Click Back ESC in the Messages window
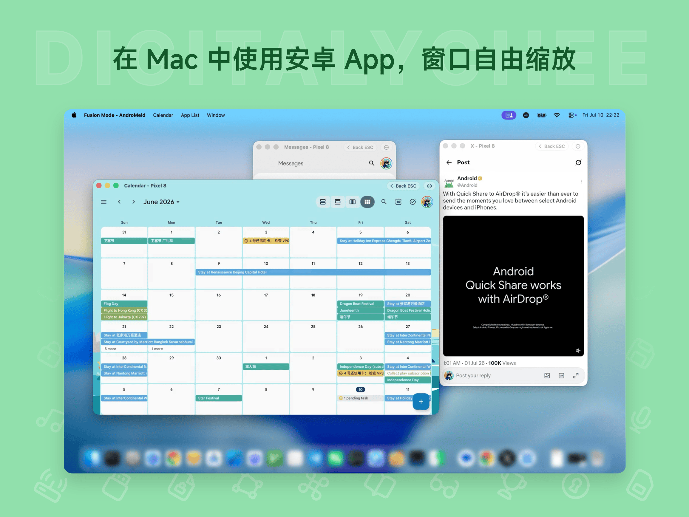 point(360,147)
